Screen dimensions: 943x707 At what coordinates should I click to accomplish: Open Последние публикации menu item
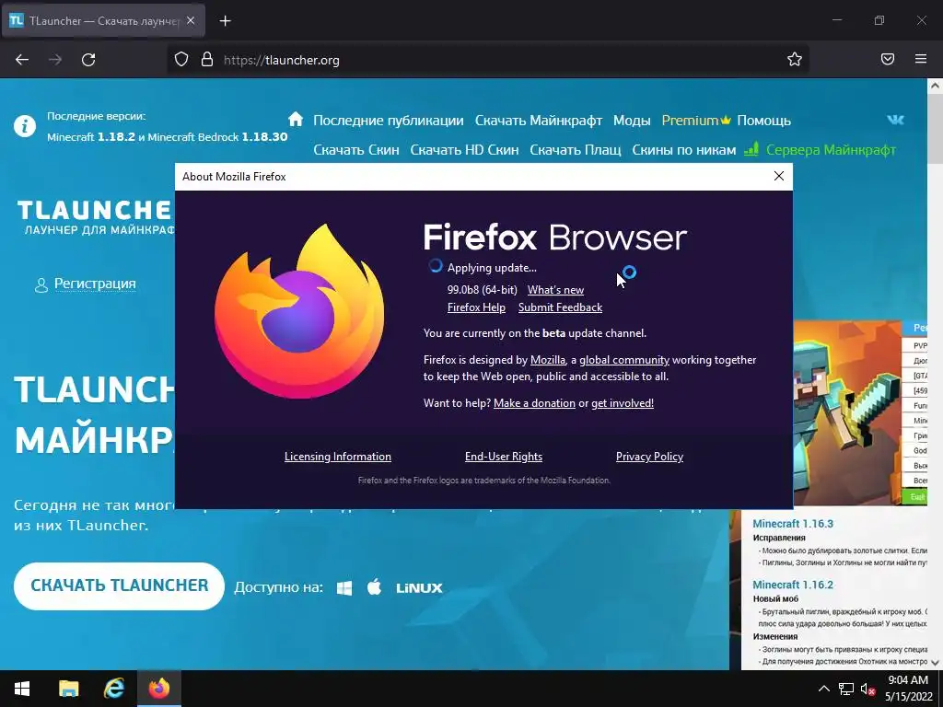[x=389, y=121]
